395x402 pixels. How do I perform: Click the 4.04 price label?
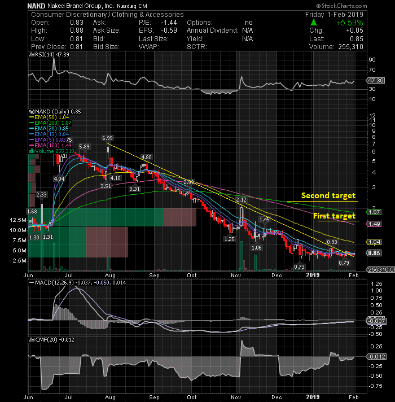(59, 178)
